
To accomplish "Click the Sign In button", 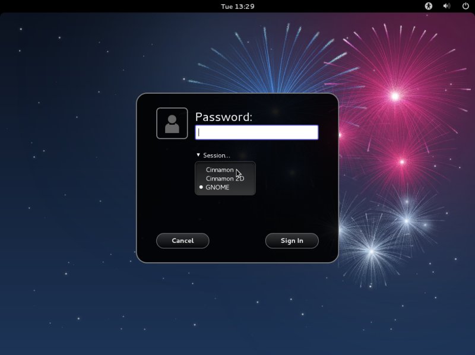I will [x=292, y=240].
